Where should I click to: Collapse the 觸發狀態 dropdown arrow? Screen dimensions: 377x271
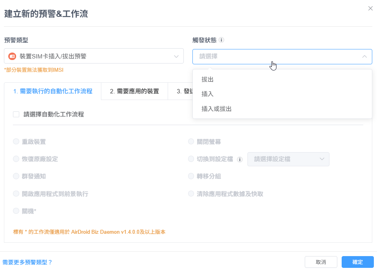(x=364, y=56)
